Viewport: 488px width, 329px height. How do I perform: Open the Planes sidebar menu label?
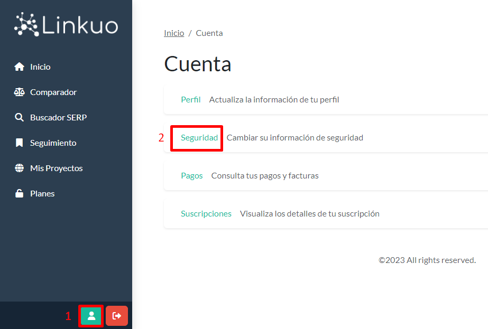(x=42, y=193)
